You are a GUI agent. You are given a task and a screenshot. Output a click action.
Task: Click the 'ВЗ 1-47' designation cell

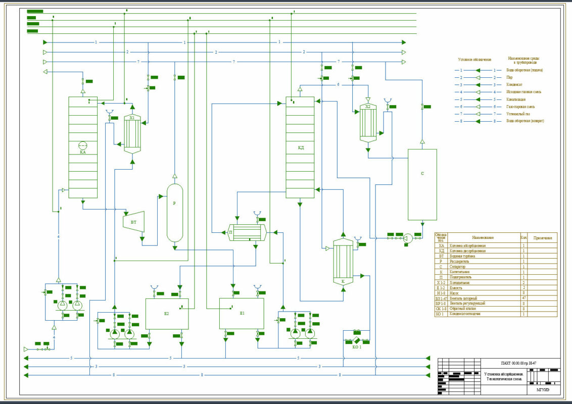441,298
